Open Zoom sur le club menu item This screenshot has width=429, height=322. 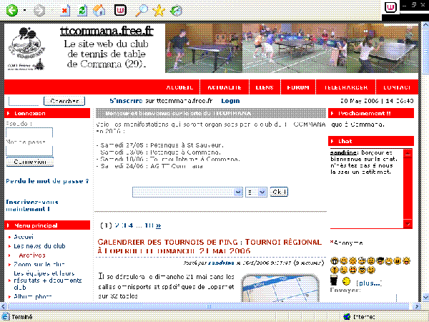pyautogui.click(x=39, y=264)
